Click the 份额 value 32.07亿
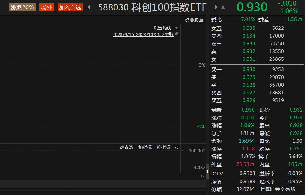 (245, 189)
